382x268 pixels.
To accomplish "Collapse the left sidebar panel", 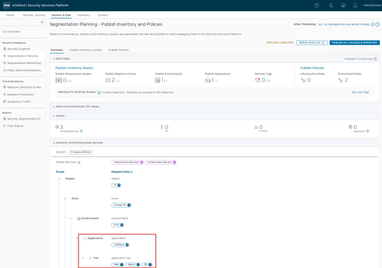I will [x=42, y=23].
